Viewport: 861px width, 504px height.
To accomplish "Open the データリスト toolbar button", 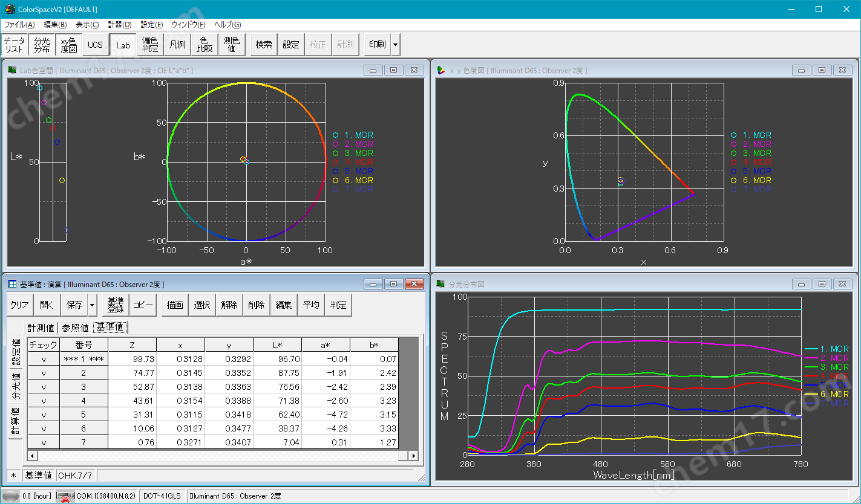I will tap(15, 45).
